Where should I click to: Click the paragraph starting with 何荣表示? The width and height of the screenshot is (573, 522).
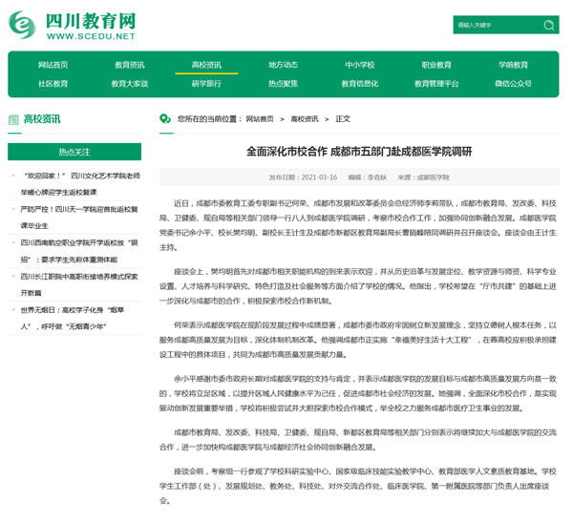click(x=358, y=340)
